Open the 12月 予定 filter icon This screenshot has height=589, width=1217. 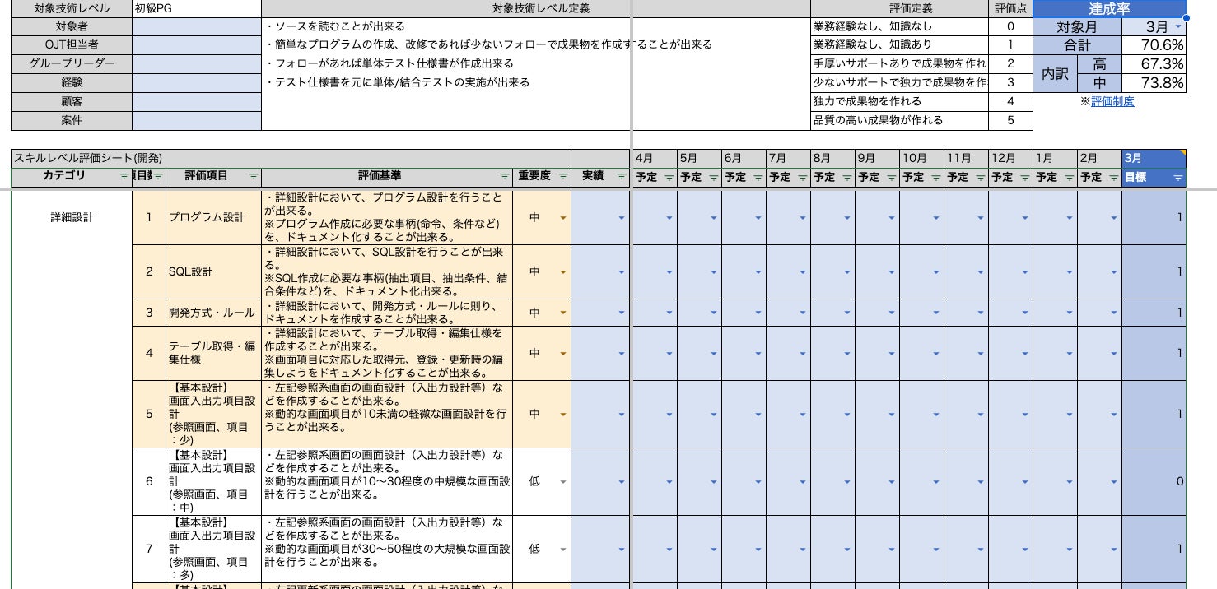[1024, 177]
